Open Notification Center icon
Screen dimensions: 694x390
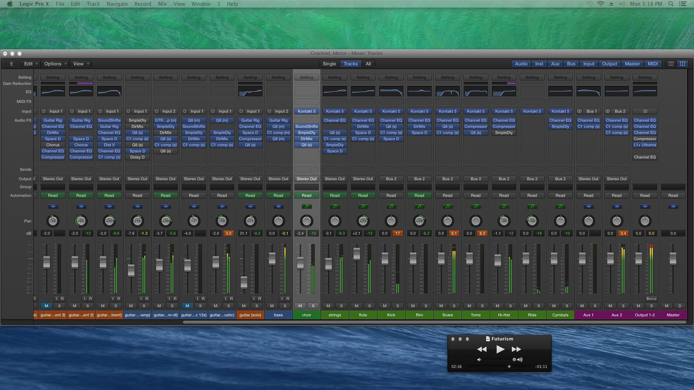pyautogui.click(x=683, y=4)
